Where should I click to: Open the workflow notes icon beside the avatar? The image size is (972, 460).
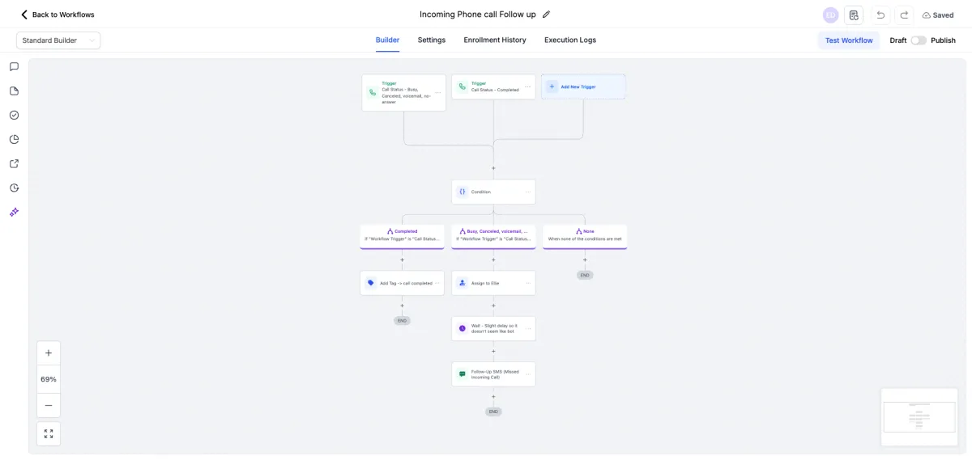(x=854, y=15)
